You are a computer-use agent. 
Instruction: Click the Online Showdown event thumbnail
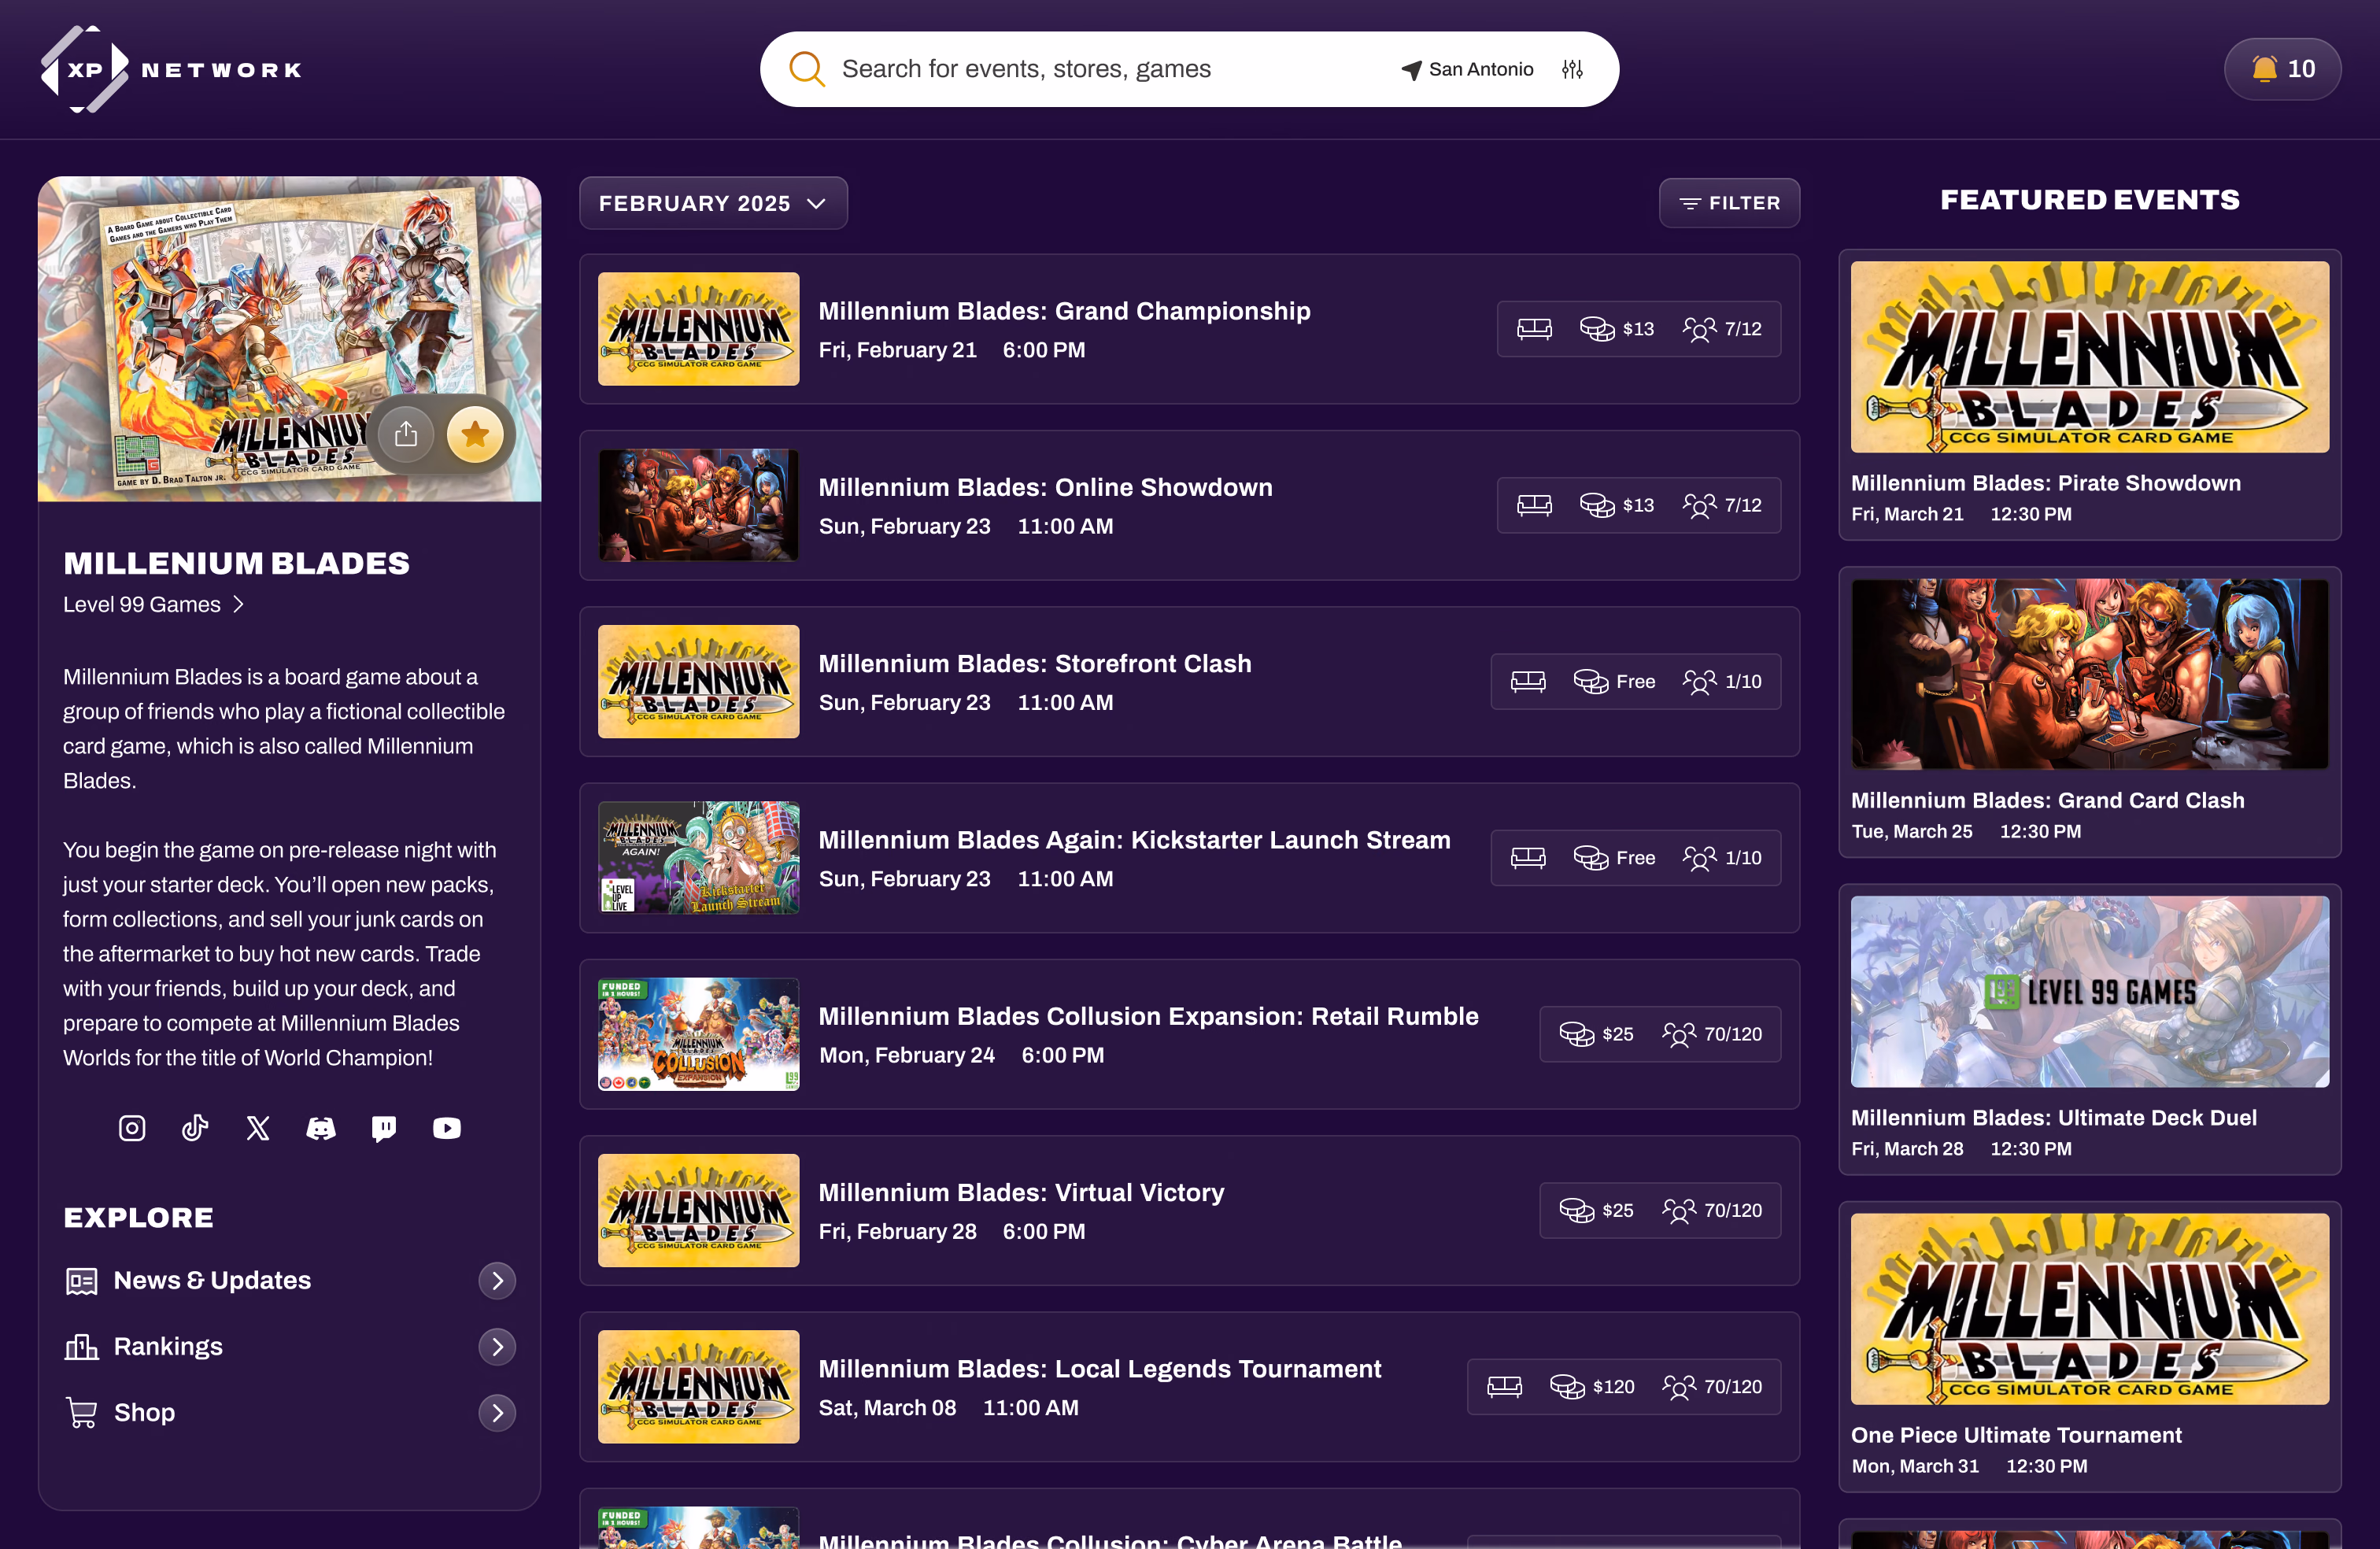(698, 505)
